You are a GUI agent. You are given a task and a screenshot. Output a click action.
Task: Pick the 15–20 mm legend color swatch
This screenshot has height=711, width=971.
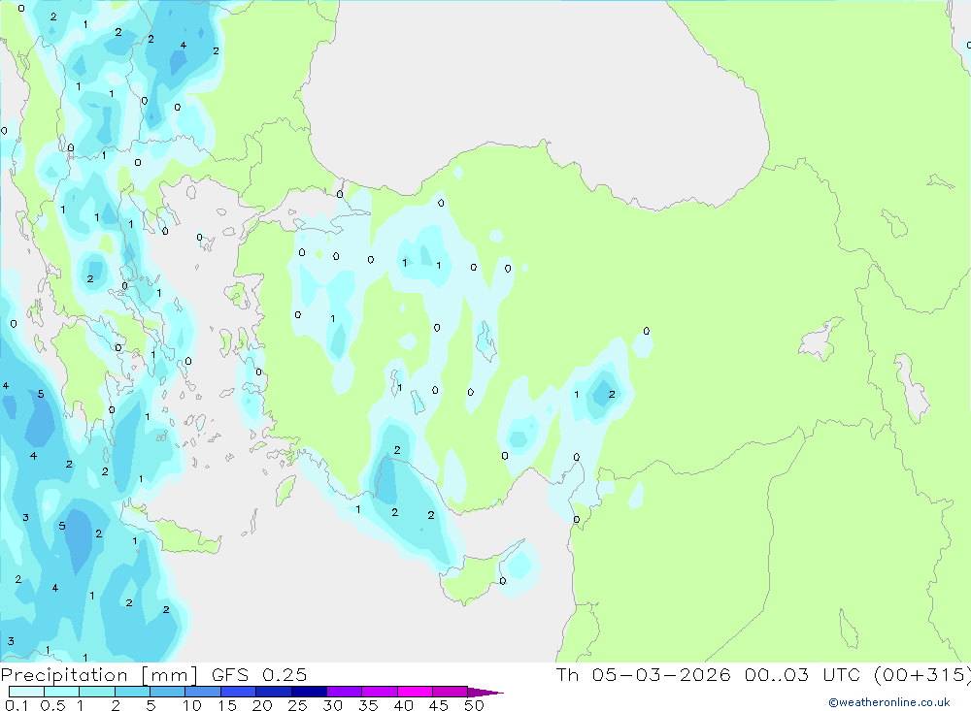point(239,692)
